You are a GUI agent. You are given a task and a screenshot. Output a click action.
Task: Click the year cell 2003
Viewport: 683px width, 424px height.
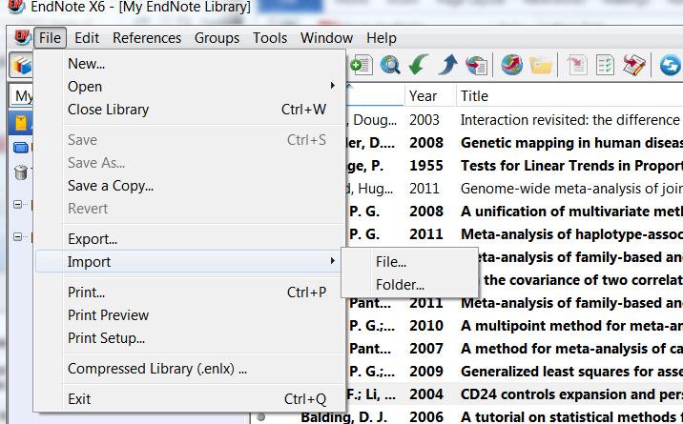click(x=424, y=120)
